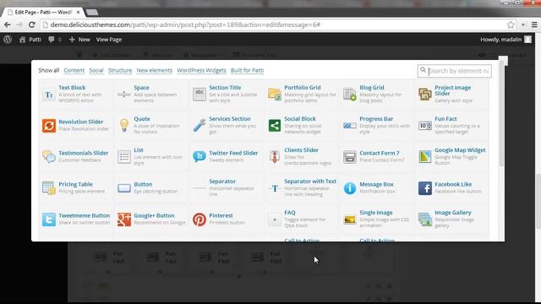Viewport: 541px width, 304px height.
Task: Choose the Testimonials Slider speech bubbles icon
Action: click(x=49, y=156)
